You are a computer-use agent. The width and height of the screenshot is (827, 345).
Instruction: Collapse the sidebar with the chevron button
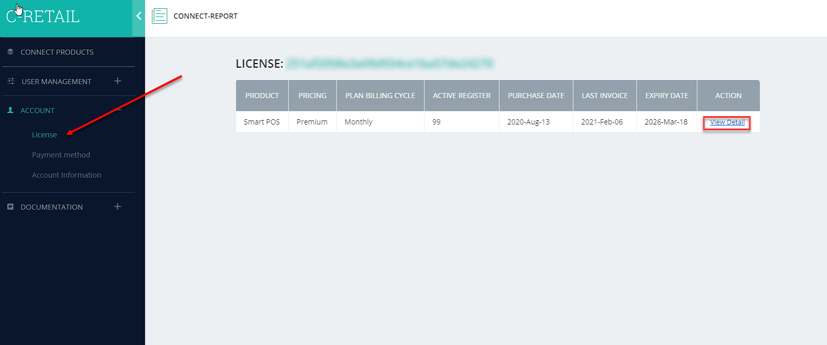coord(139,16)
